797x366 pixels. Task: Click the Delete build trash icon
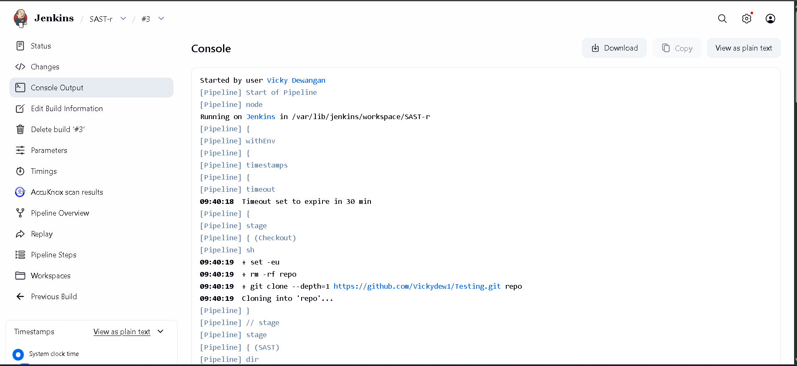click(20, 129)
